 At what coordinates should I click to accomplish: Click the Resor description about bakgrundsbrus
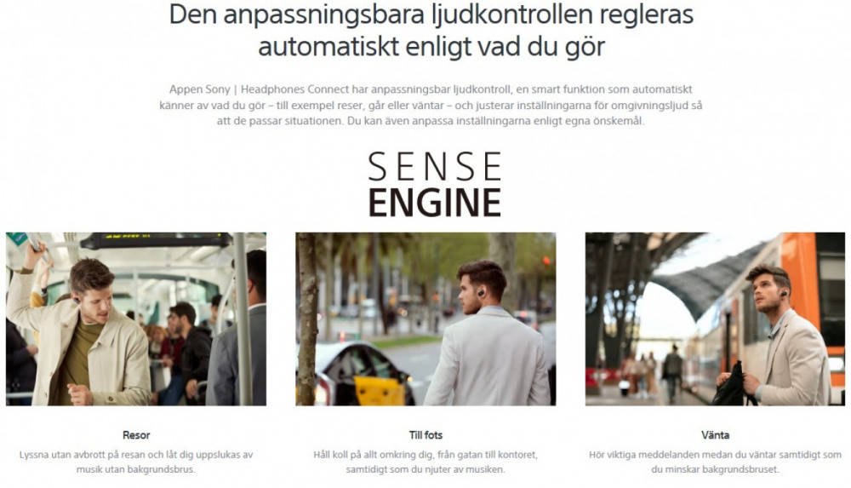pos(136,462)
